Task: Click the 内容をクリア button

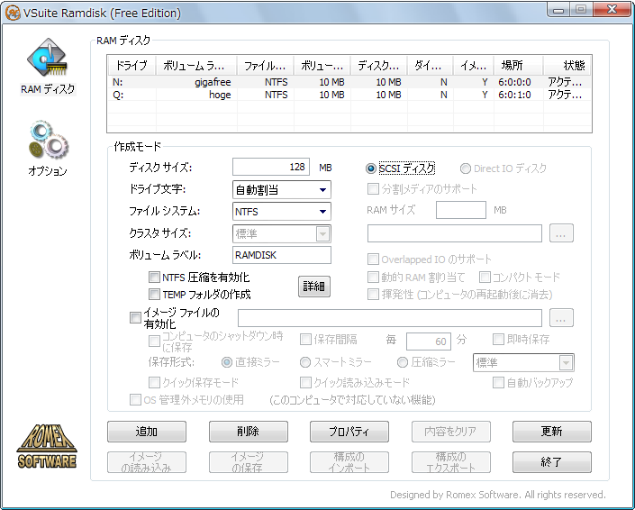Action: pos(450,432)
